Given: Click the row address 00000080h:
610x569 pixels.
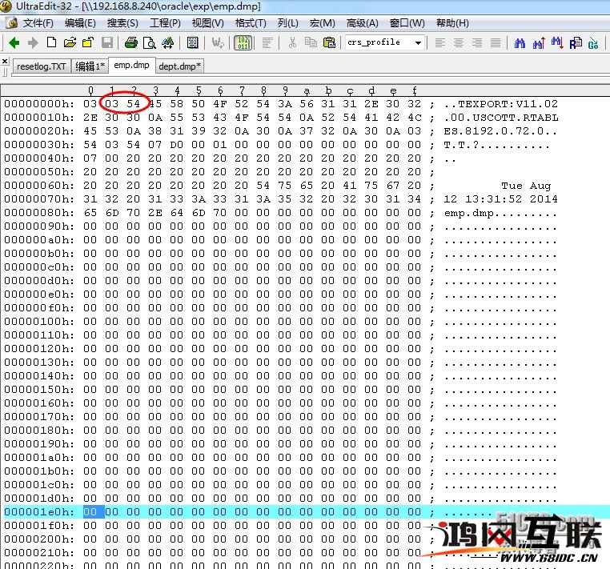Looking at the screenshot, I should [39, 213].
